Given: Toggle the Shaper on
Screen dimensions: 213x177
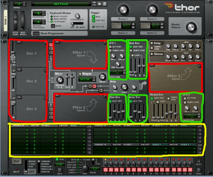Looking at the screenshot, I should 80,74.
